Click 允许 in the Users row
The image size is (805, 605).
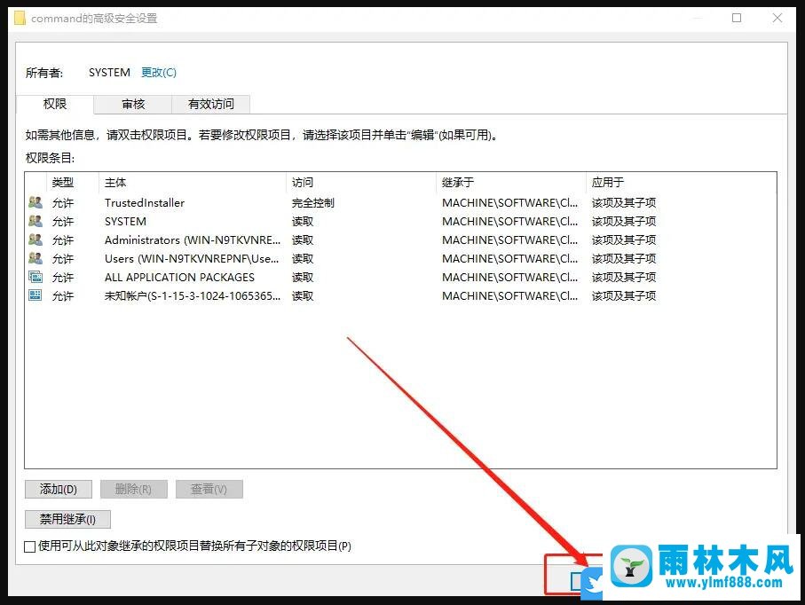(x=63, y=259)
